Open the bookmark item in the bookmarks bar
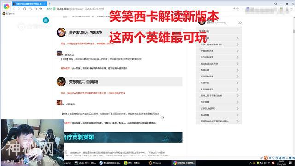295x166 pixels. 8,14
